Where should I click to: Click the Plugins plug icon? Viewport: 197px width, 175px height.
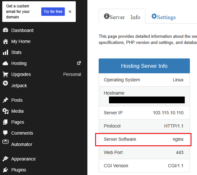(5, 170)
